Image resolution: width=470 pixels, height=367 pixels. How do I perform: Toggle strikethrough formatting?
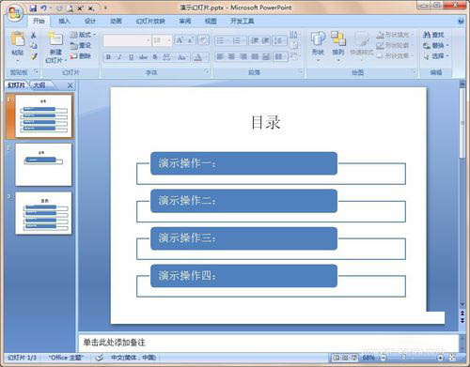point(143,57)
